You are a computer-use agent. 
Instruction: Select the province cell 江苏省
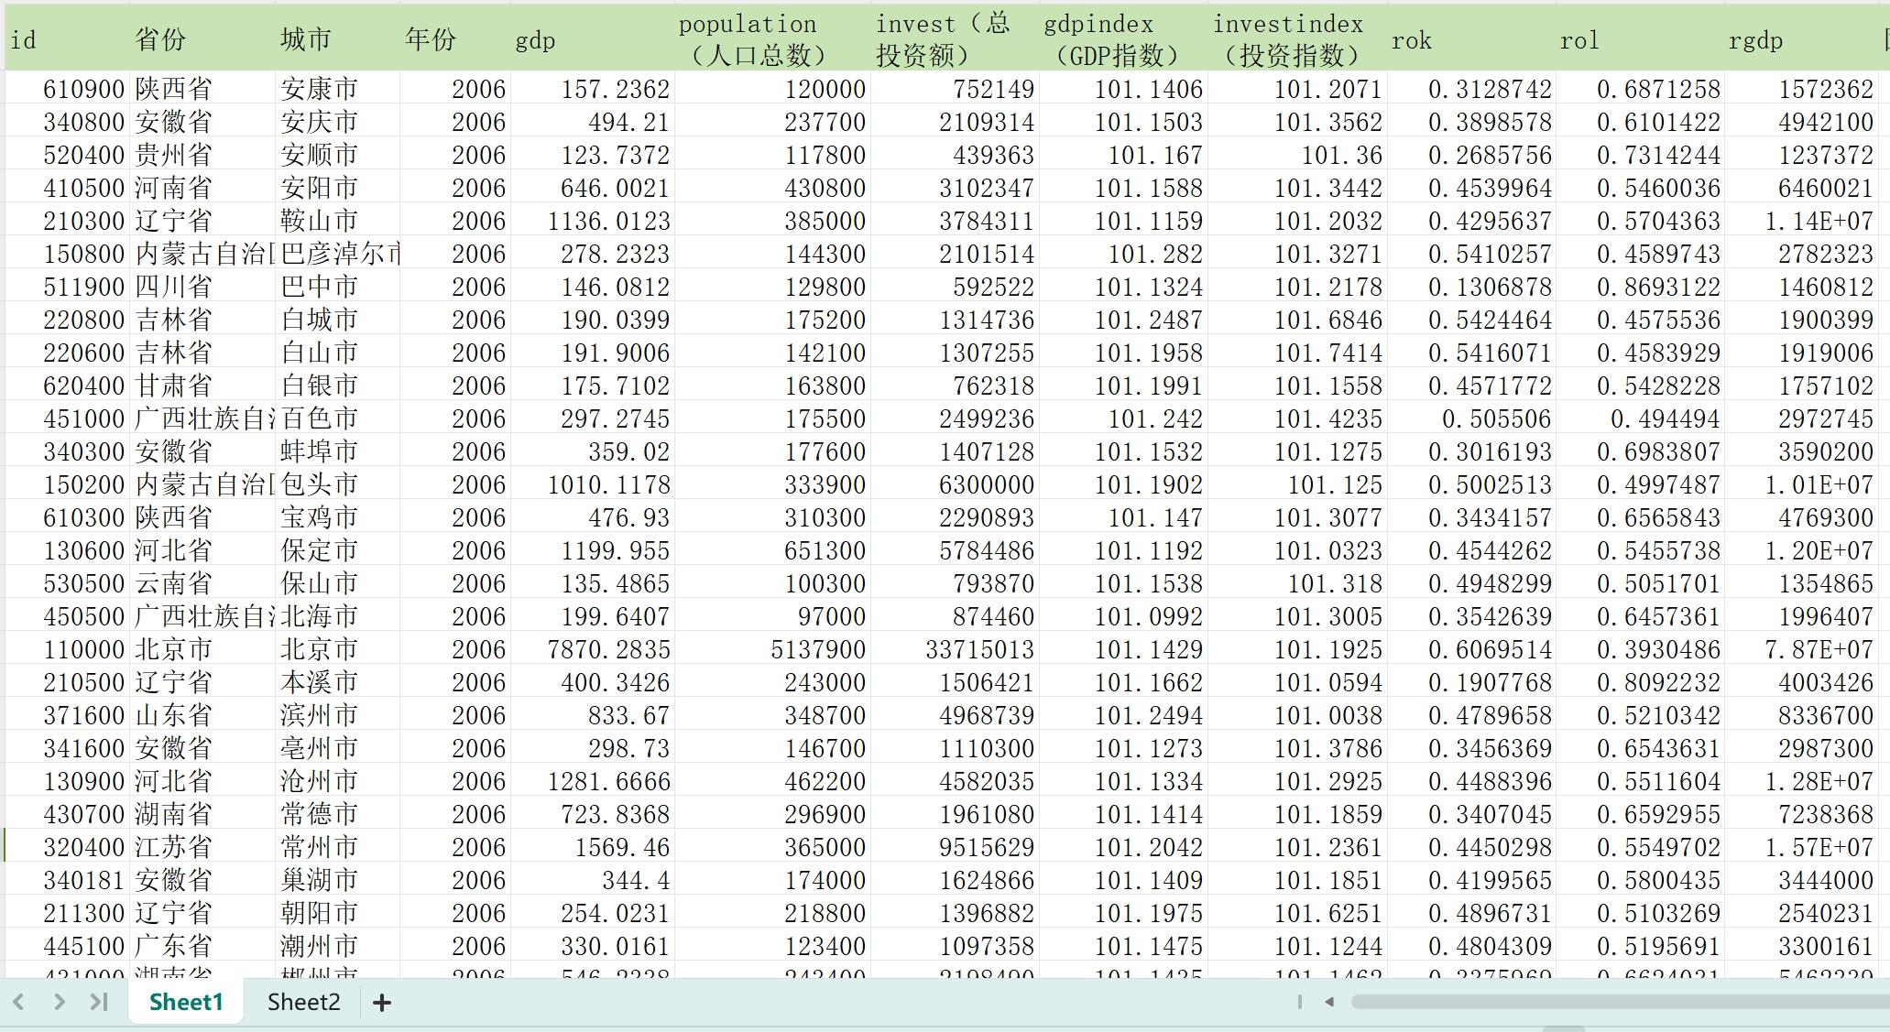[174, 847]
